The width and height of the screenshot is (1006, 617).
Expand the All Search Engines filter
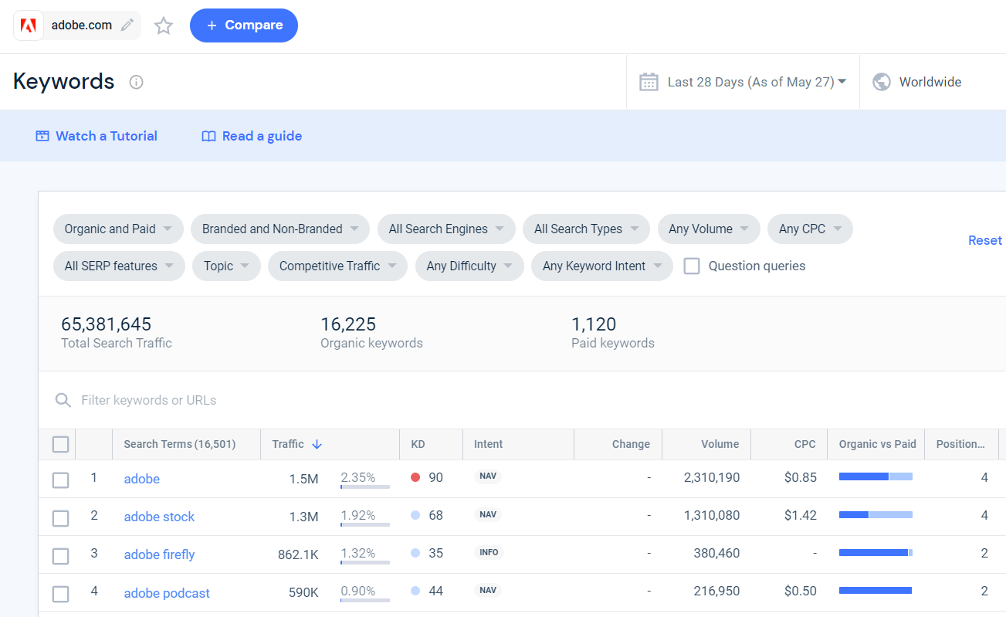tap(446, 229)
